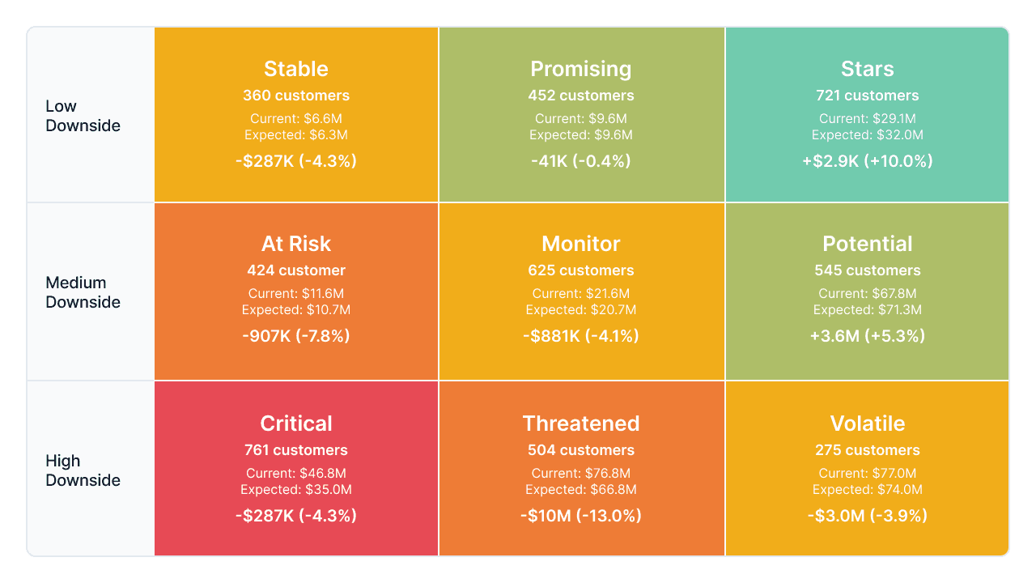Click the -907K (-7.8%) change value

pyautogui.click(x=296, y=336)
